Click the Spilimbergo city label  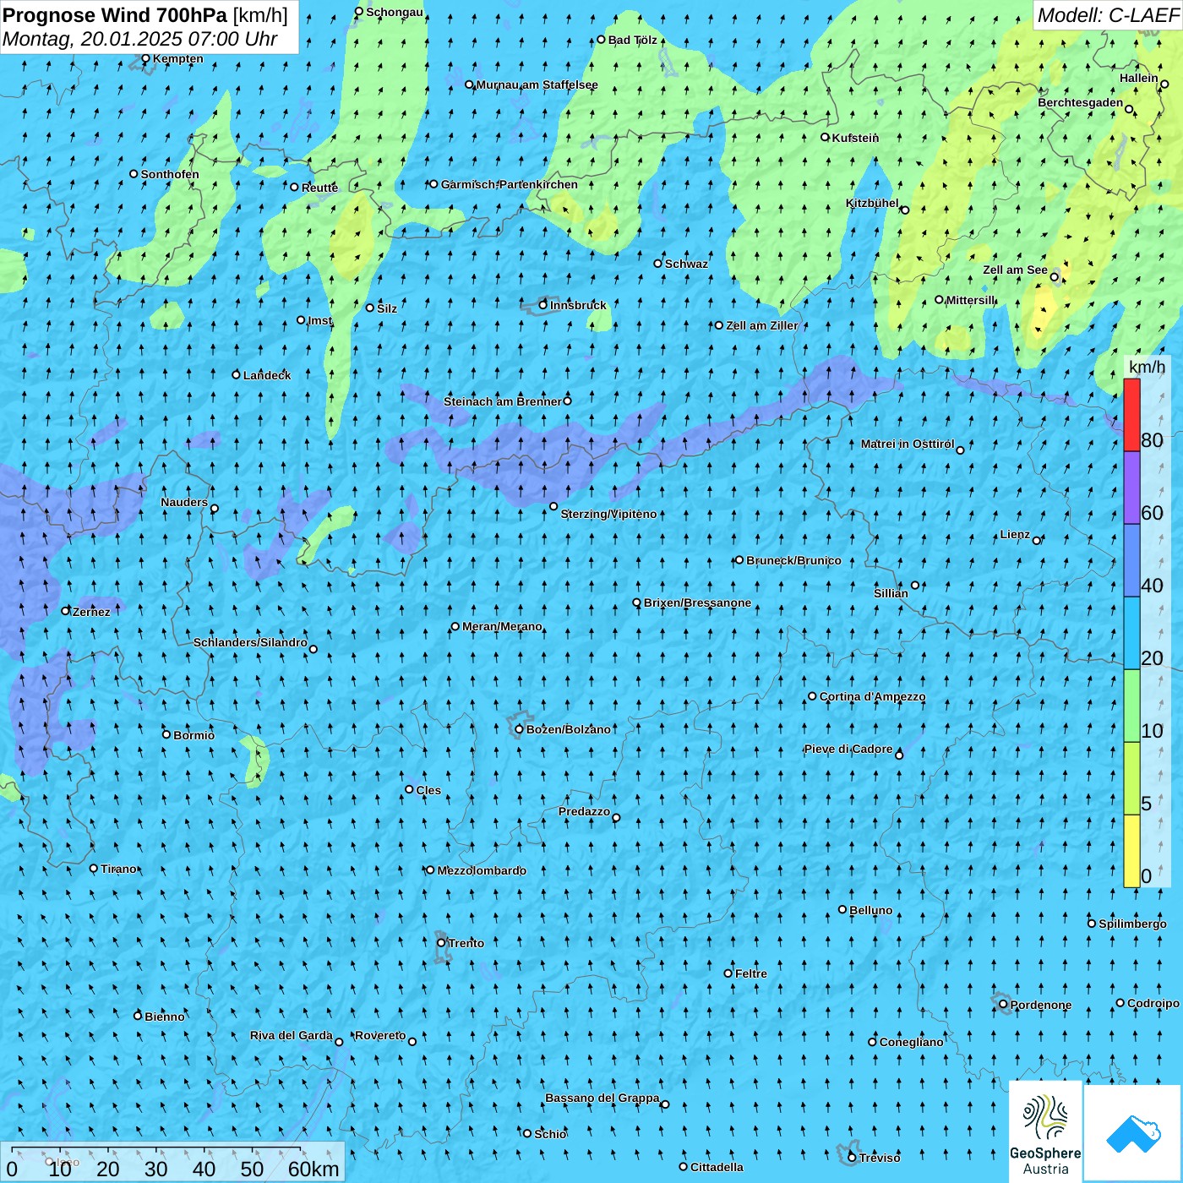point(1132,924)
